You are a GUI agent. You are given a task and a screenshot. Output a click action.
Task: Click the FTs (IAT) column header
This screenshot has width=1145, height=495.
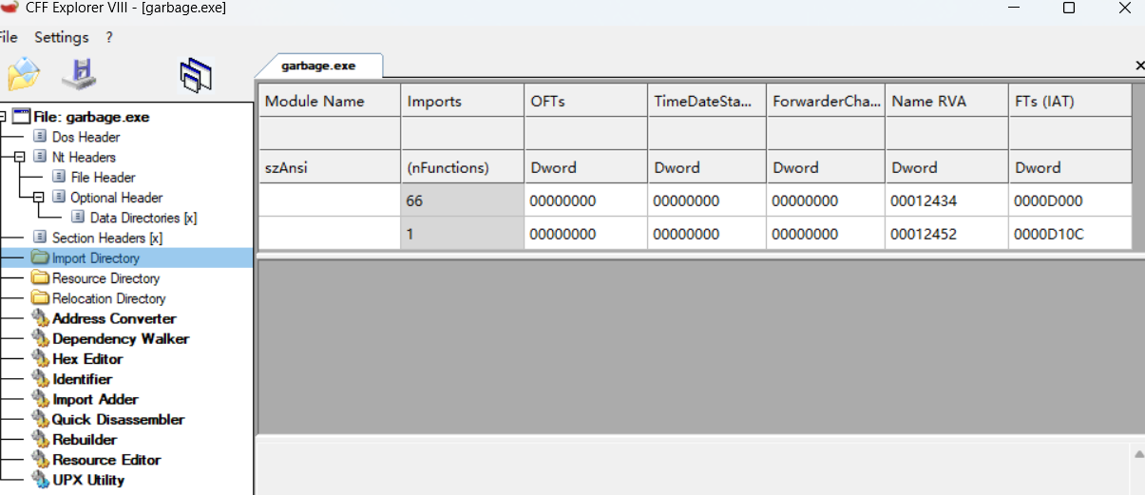(1070, 101)
